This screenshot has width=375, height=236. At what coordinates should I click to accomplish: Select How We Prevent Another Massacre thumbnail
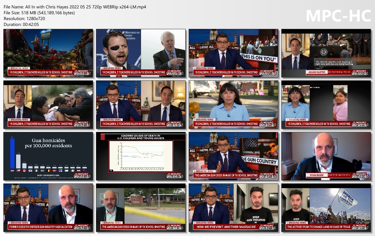233,208
